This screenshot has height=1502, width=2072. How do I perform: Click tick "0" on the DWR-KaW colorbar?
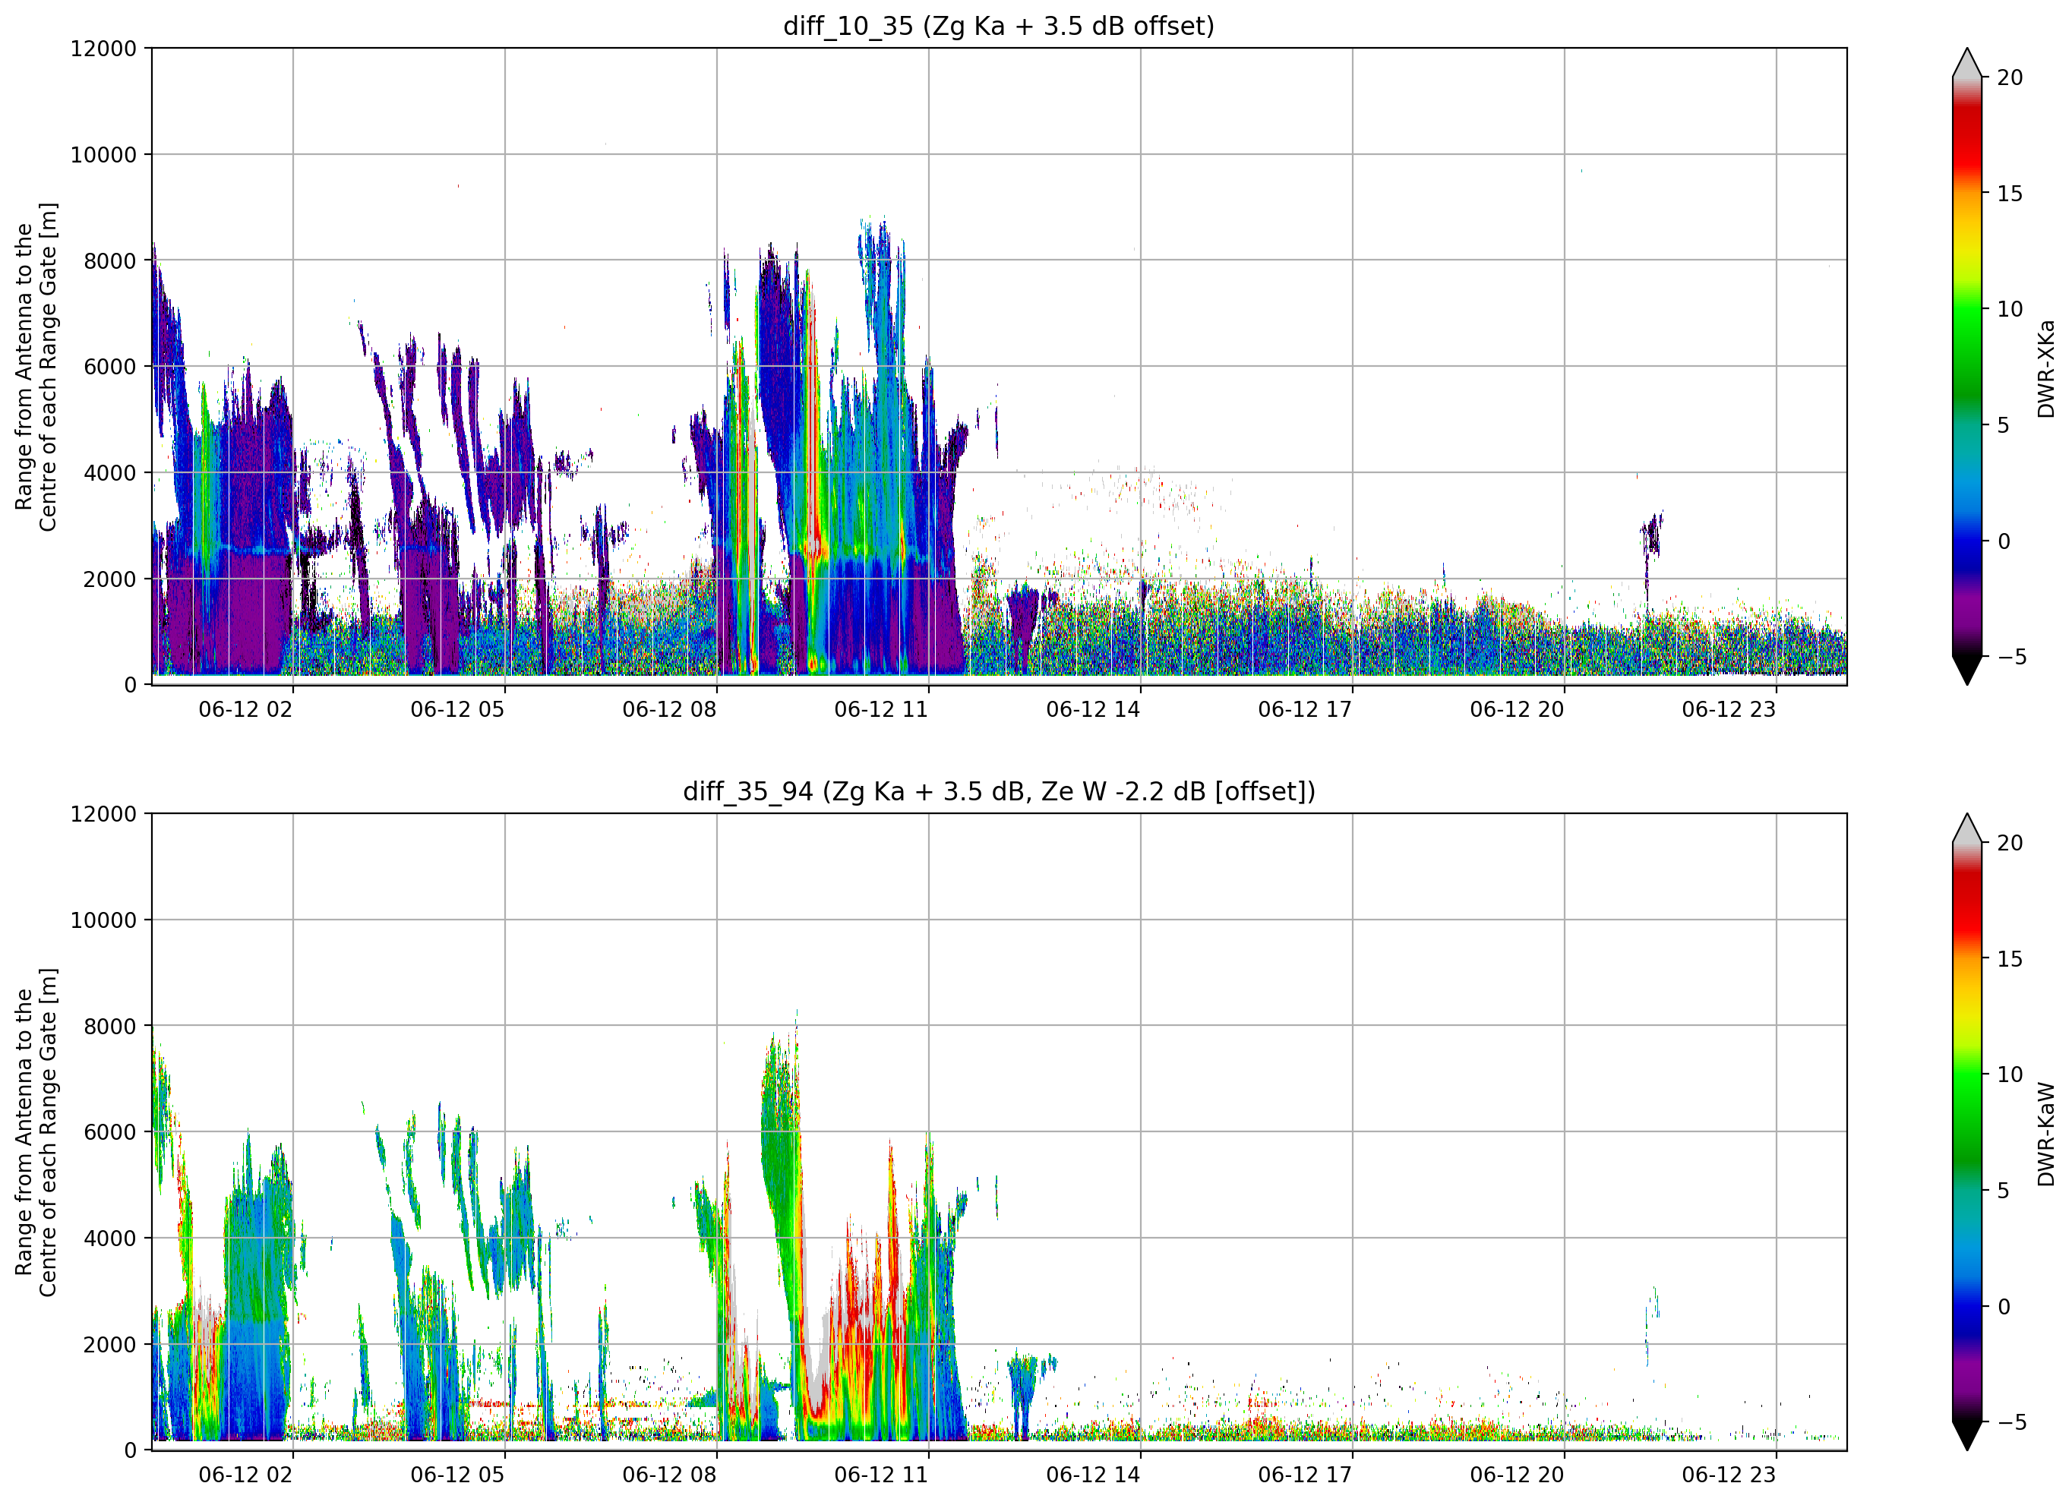coord(2004,1307)
